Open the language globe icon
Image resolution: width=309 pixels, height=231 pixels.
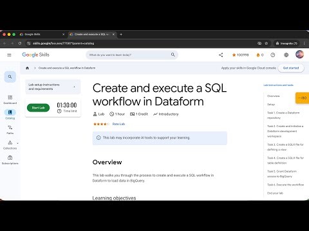click(x=286, y=55)
